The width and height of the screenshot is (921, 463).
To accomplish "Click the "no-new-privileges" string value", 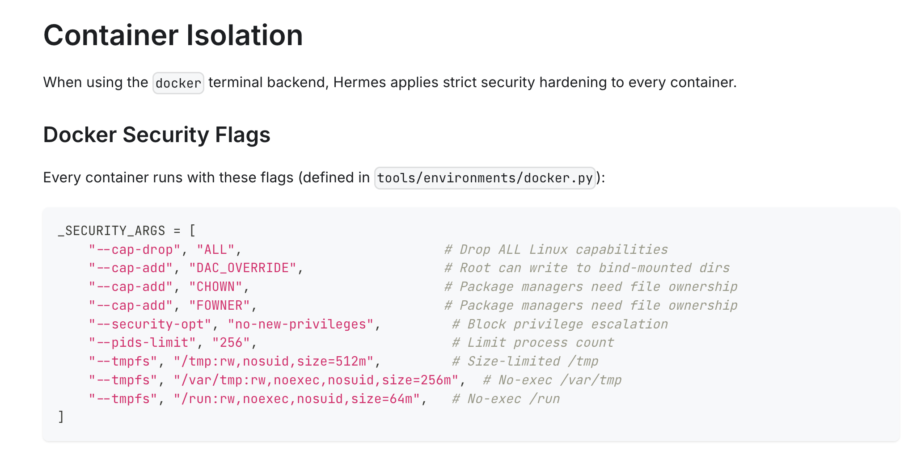I will pyautogui.click(x=300, y=324).
